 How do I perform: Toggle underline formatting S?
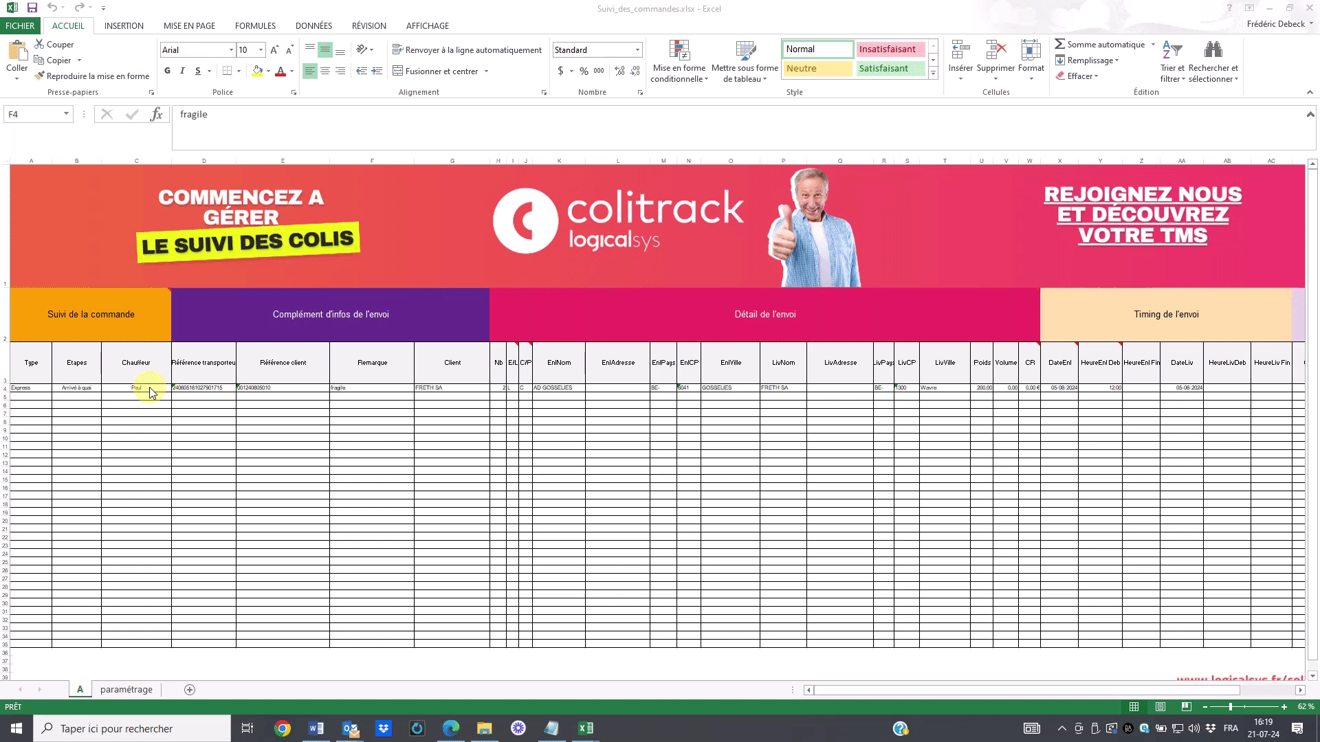pyautogui.click(x=198, y=71)
